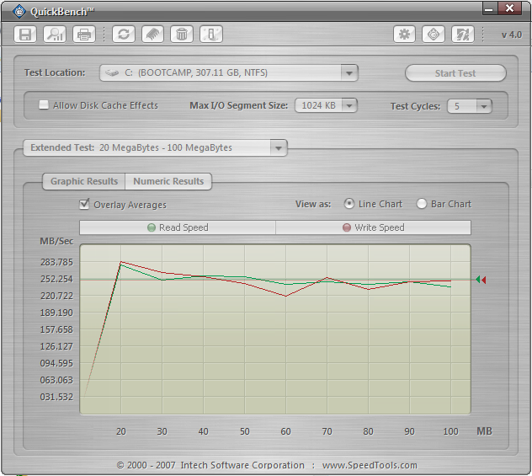
Task: Expand the Extended Test range dropdown
Action: [x=156, y=147]
